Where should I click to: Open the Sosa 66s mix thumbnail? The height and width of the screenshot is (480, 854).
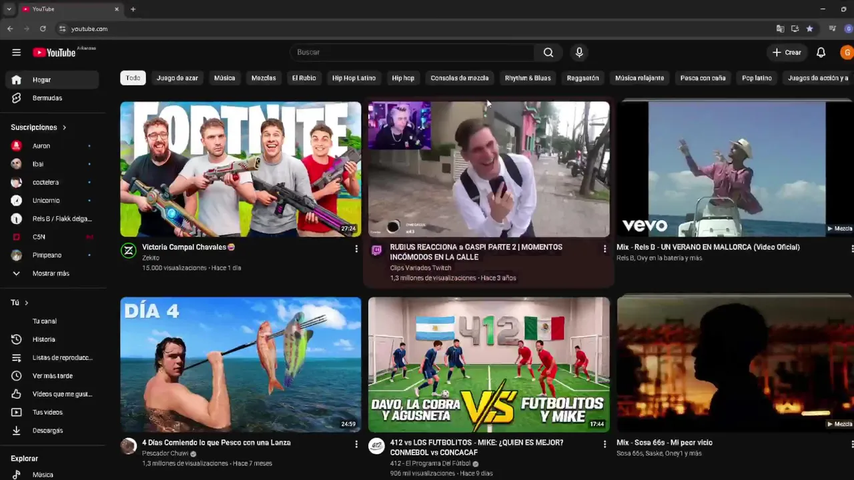tap(735, 365)
